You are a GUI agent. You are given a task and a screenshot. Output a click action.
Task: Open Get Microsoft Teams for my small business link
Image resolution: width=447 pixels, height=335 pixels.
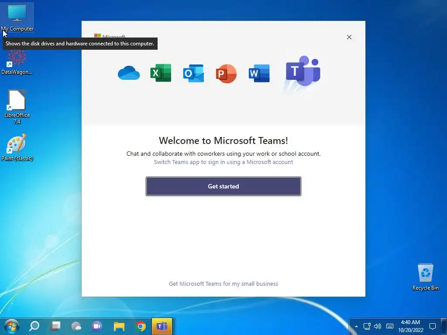click(x=223, y=284)
